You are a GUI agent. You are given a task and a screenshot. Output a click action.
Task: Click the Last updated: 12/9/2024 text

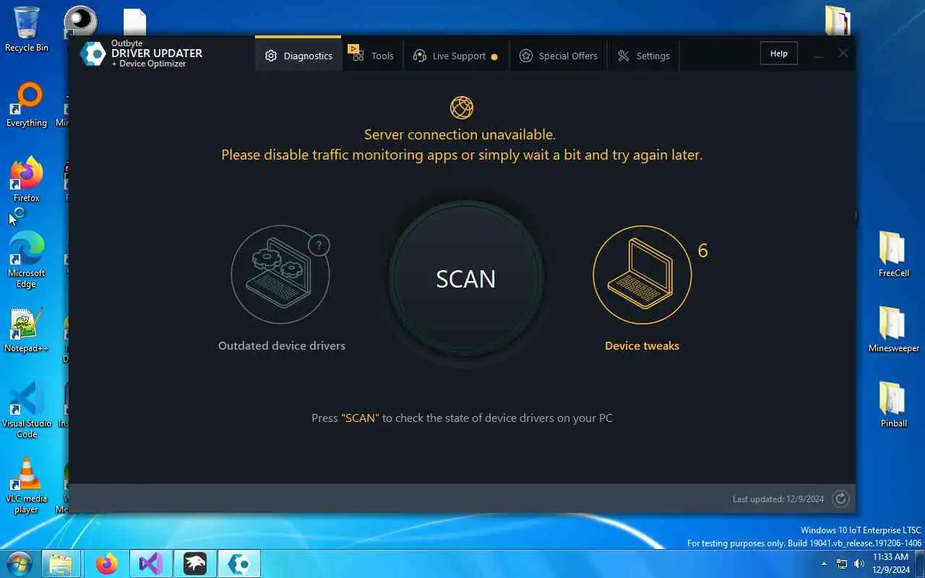pos(778,499)
